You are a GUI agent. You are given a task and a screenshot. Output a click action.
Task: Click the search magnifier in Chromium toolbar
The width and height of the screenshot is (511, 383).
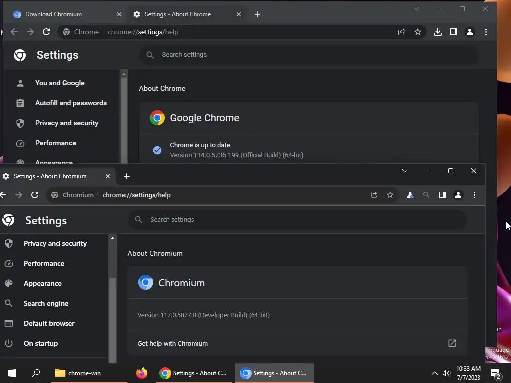click(426, 195)
